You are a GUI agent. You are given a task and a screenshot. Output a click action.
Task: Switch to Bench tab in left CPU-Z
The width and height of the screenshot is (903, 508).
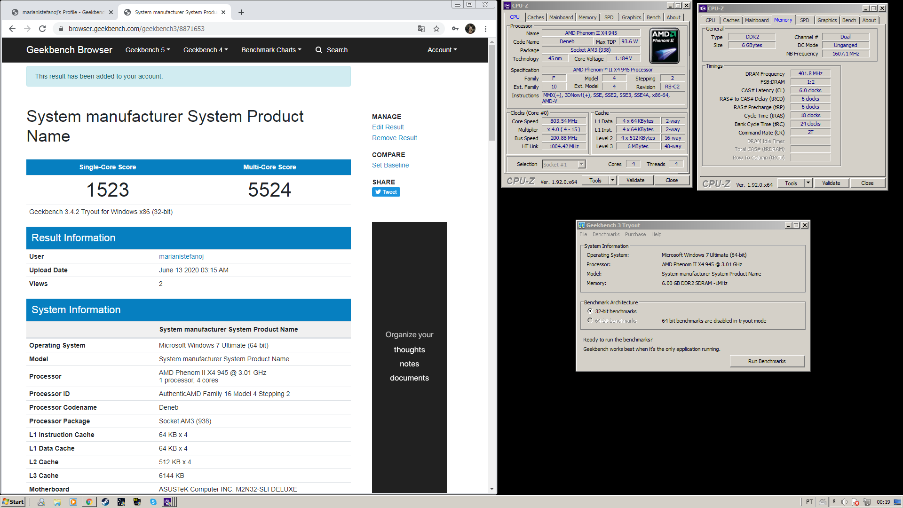tap(653, 17)
